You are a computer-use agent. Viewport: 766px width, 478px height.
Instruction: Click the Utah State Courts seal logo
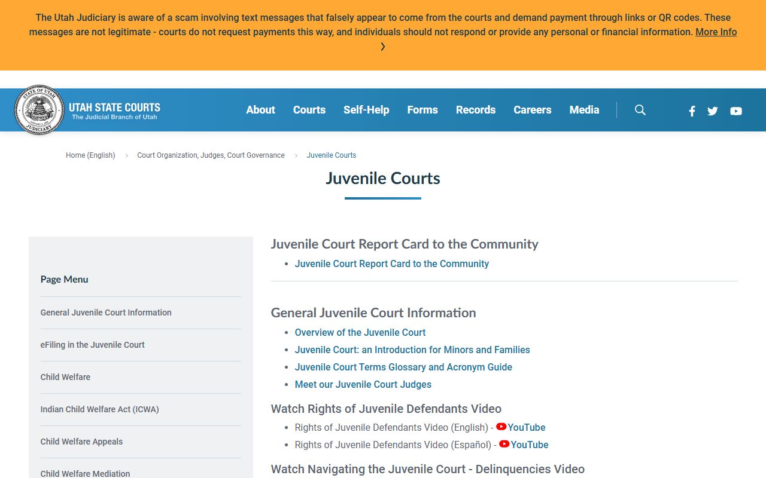(39, 110)
